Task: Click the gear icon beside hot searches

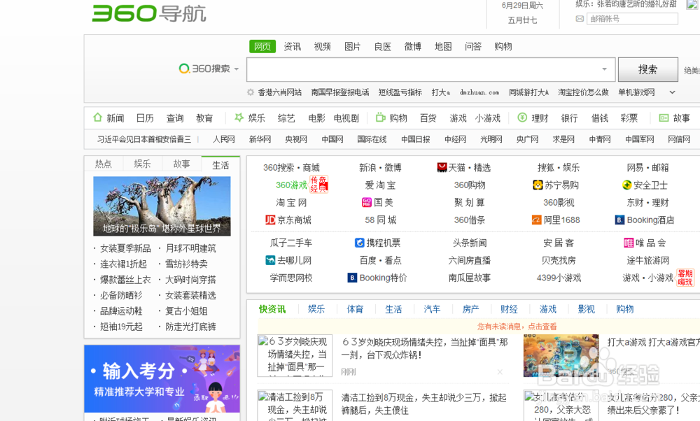Action: coord(251,92)
